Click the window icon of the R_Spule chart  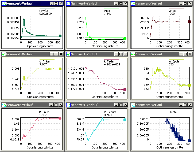click(x=4, y=105)
